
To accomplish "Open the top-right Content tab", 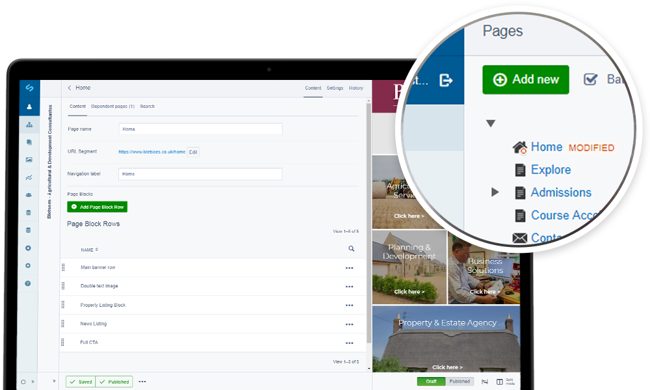I will [313, 88].
